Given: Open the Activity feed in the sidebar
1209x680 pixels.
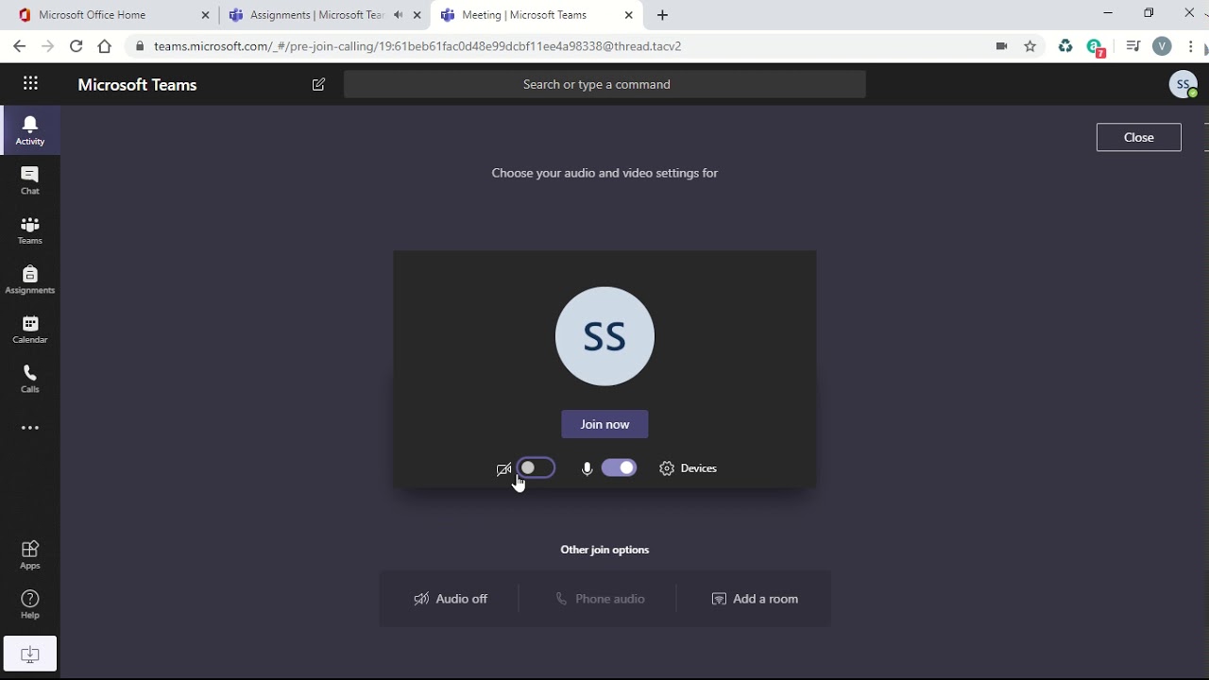Looking at the screenshot, I should 30,129.
